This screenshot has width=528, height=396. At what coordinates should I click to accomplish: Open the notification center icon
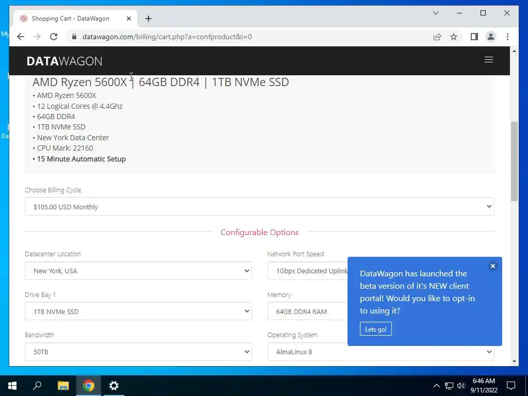point(511,386)
